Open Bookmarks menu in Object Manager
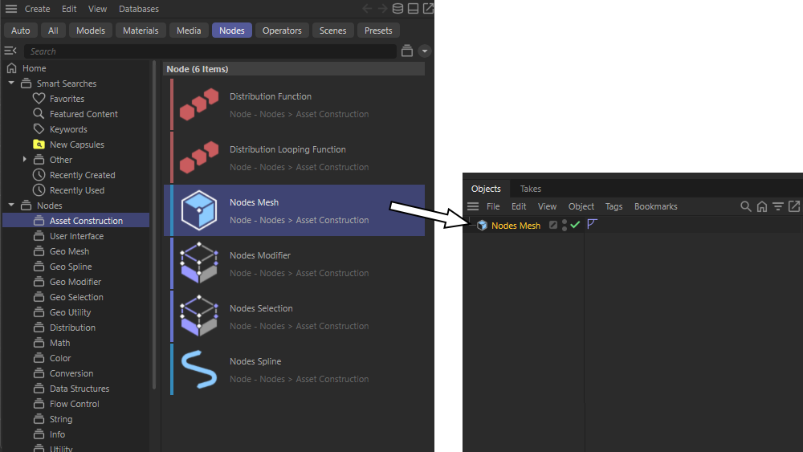Image resolution: width=803 pixels, height=452 pixels. tap(655, 206)
